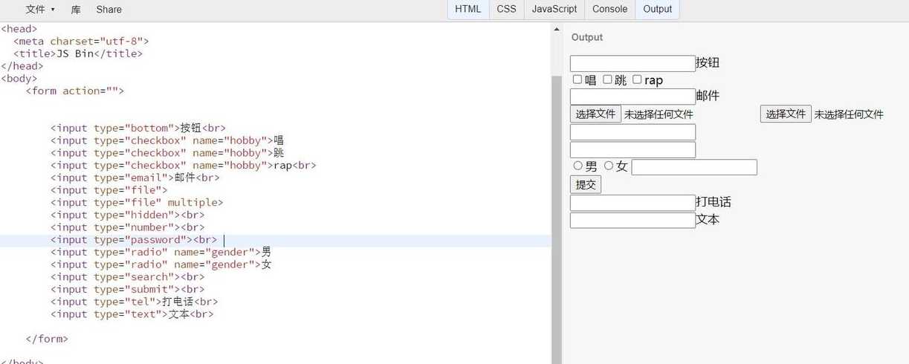Focus the 邮件 email input field

tap(633, 96)
